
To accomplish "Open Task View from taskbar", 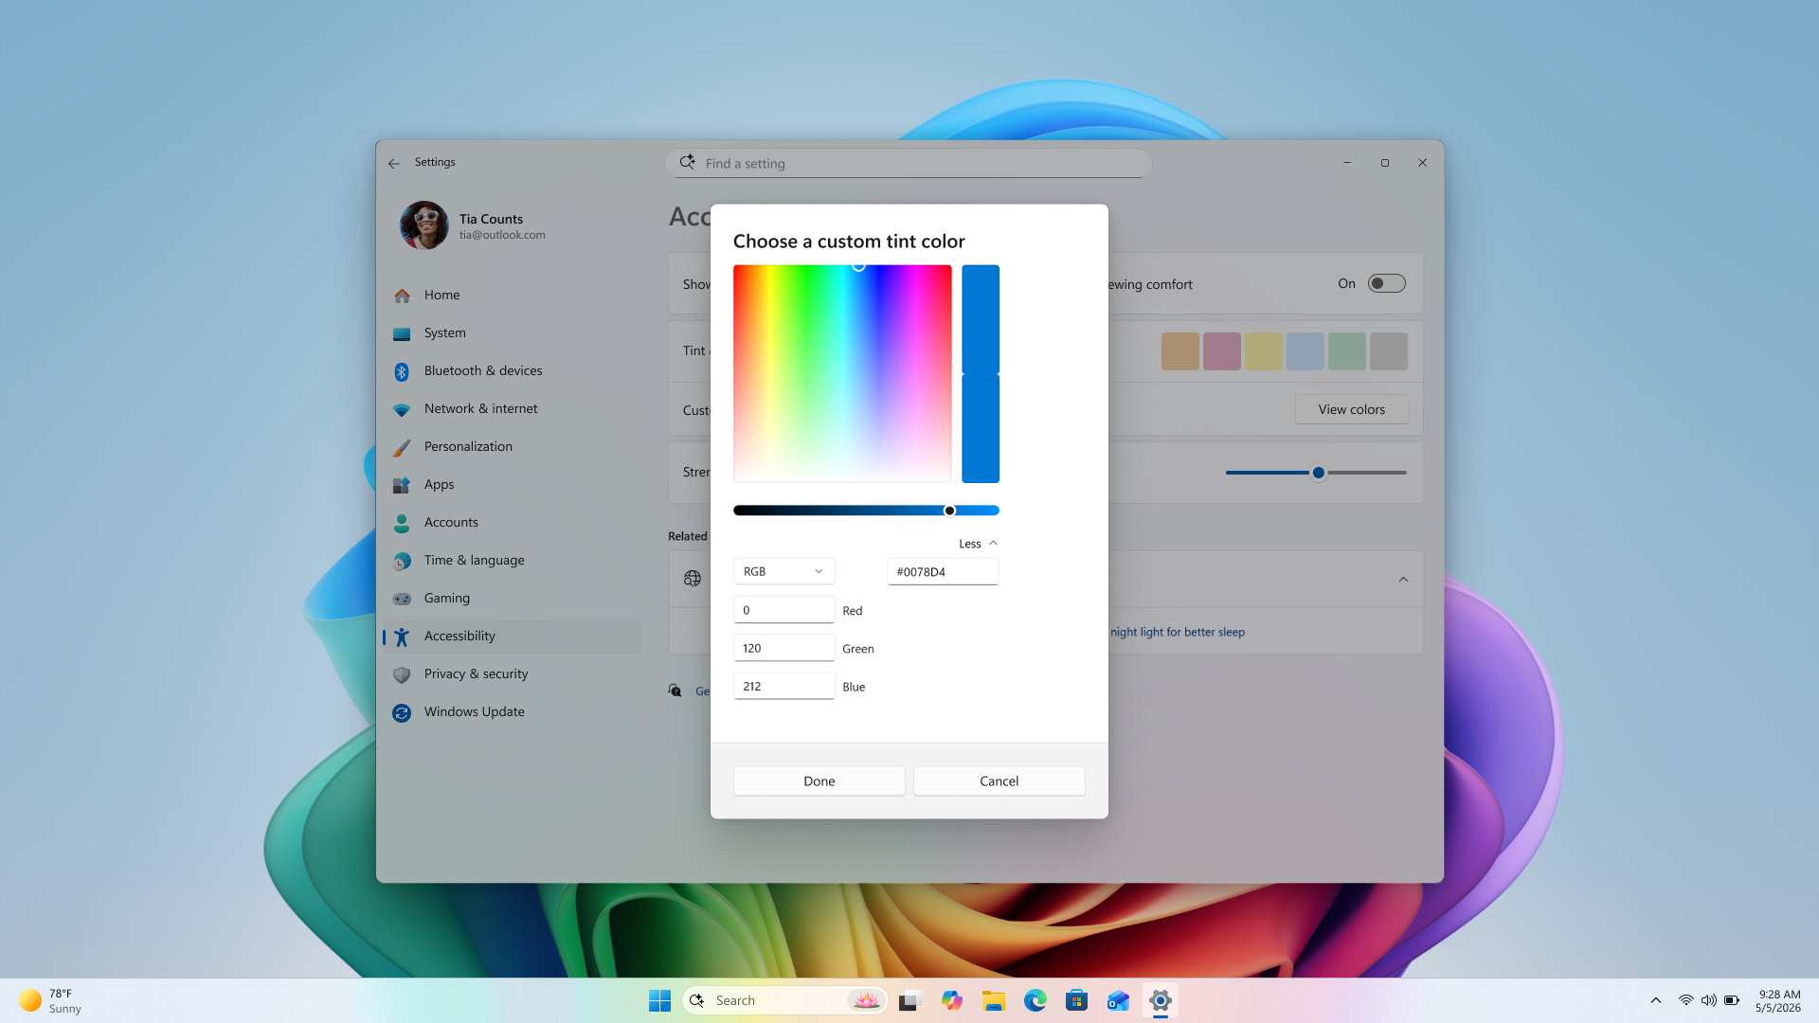I will (x=909, y=1000).
